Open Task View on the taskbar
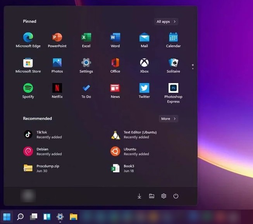 [34, 217]
